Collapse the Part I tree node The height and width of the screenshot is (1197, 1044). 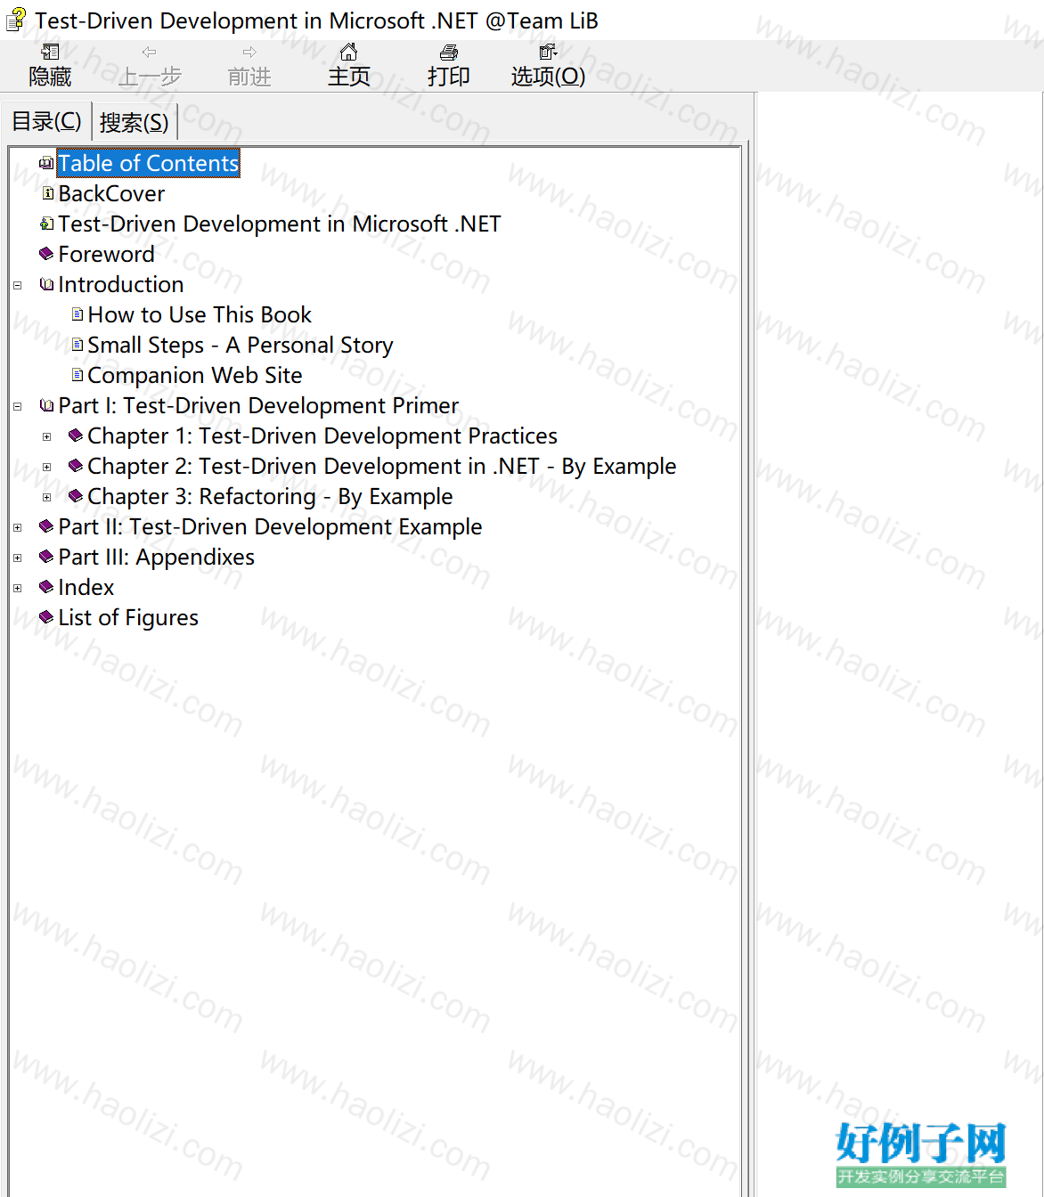[17, 407]
